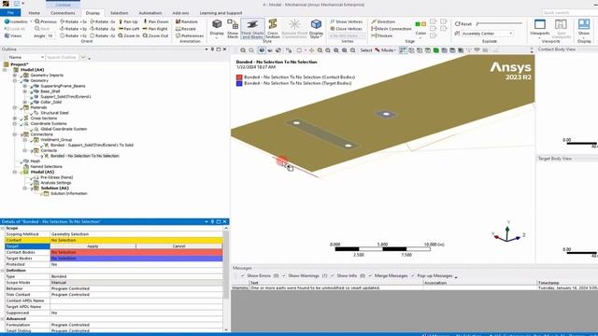Click the Random annotation icon

coord(178,21)
